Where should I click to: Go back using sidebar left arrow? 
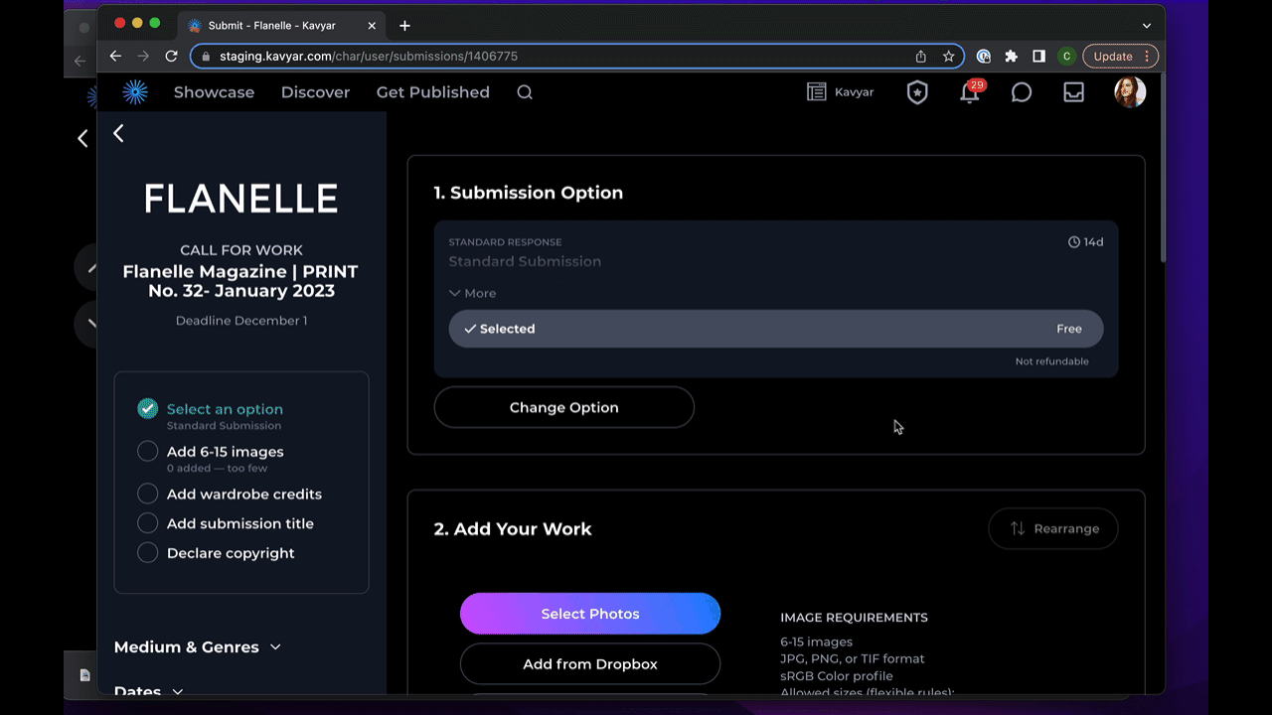click(x=118, y=133)
